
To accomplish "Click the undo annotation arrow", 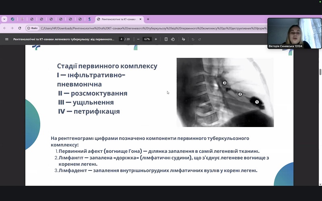I will pyautogui.click(x=193, y=39).
